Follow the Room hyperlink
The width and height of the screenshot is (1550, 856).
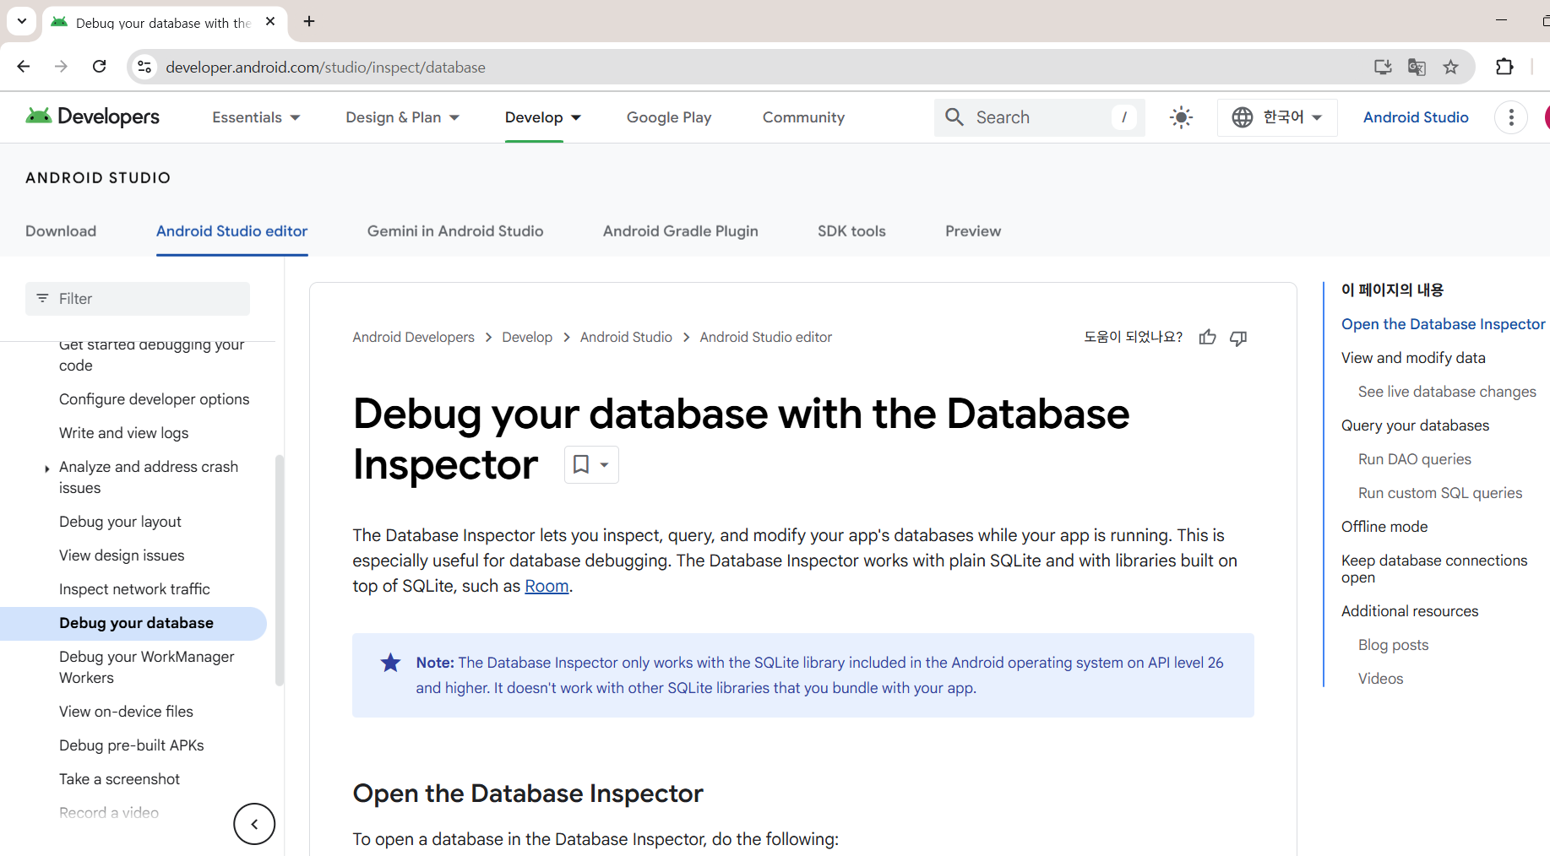(x=547, y=586)
